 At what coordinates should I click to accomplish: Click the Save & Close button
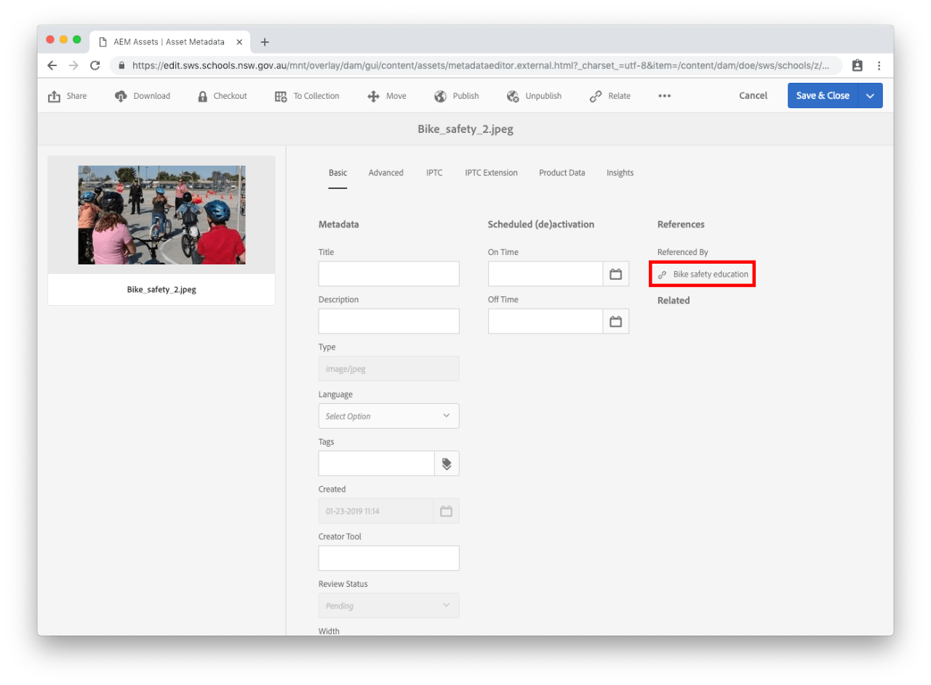click(823, 96)
